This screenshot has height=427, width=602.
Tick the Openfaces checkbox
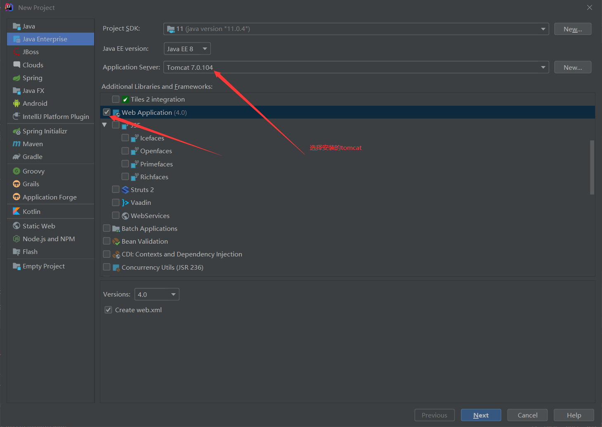(125, 151)
